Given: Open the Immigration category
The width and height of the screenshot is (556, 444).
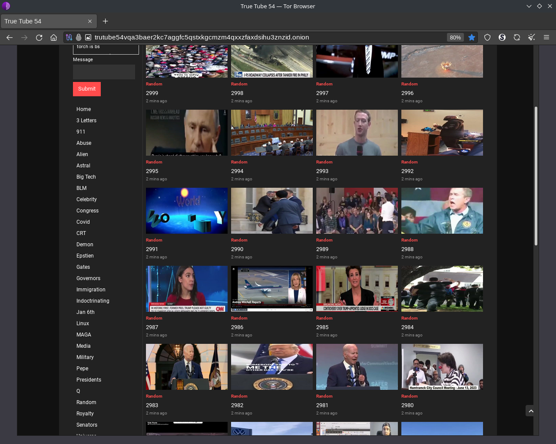Looking at the screenshot, I should (x=91, y=290).
